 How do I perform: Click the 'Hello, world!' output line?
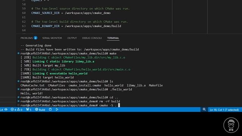pyautogui.click(x=32, y=93)
